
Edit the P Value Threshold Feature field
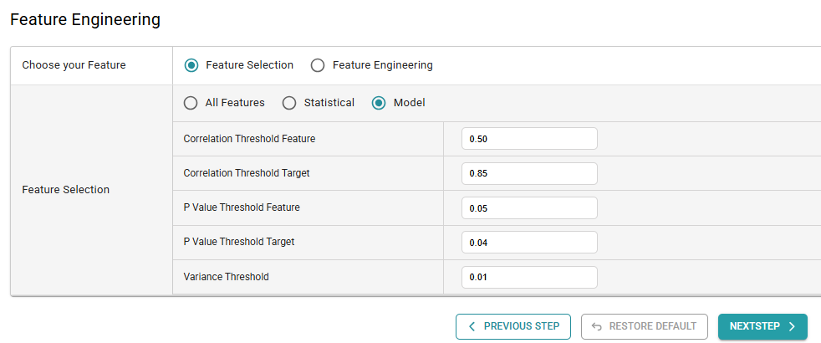pyautogui.click(x=529, y=208)
